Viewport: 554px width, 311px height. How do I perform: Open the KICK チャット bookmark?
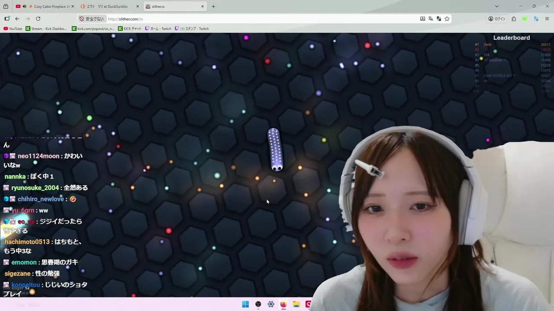pyautogui.click(x=130, y=29)
